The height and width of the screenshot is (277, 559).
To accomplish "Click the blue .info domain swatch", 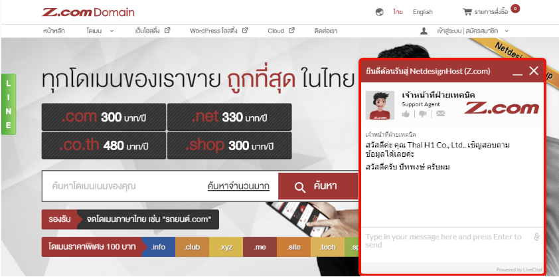I will (x=158, y=246).
